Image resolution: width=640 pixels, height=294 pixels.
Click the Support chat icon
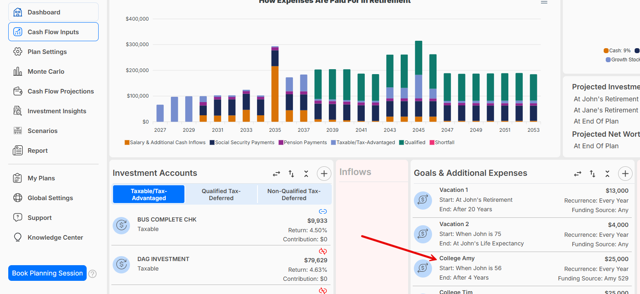pyautogui.click(x=18, y=218)
